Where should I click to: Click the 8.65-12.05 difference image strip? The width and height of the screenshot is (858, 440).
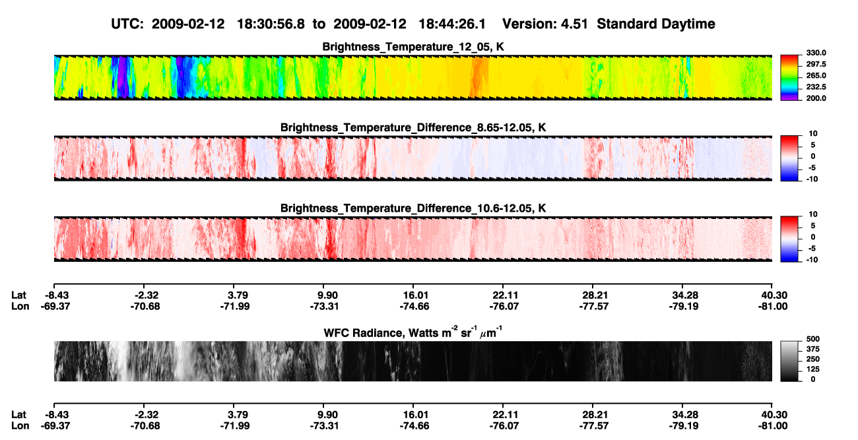(x=413, y=158)
